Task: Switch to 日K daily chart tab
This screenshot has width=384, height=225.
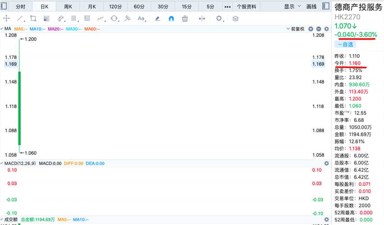Action: pos(44,7)
